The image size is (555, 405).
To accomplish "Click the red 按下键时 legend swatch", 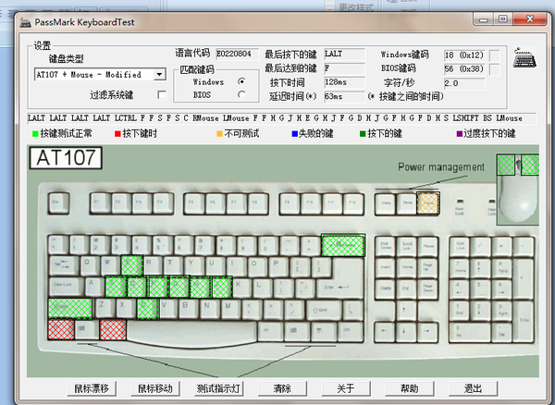I will 117,134.
